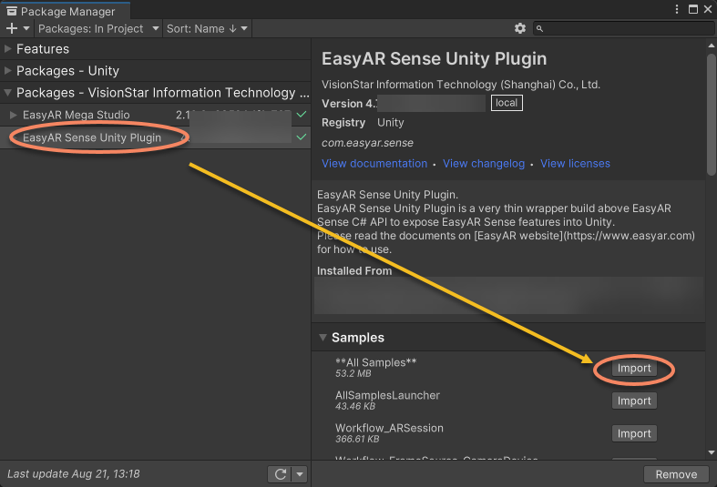Collapse the Packages - VisionStar group
The width and height of the screenshot is (717, 487).
[8, 92]
